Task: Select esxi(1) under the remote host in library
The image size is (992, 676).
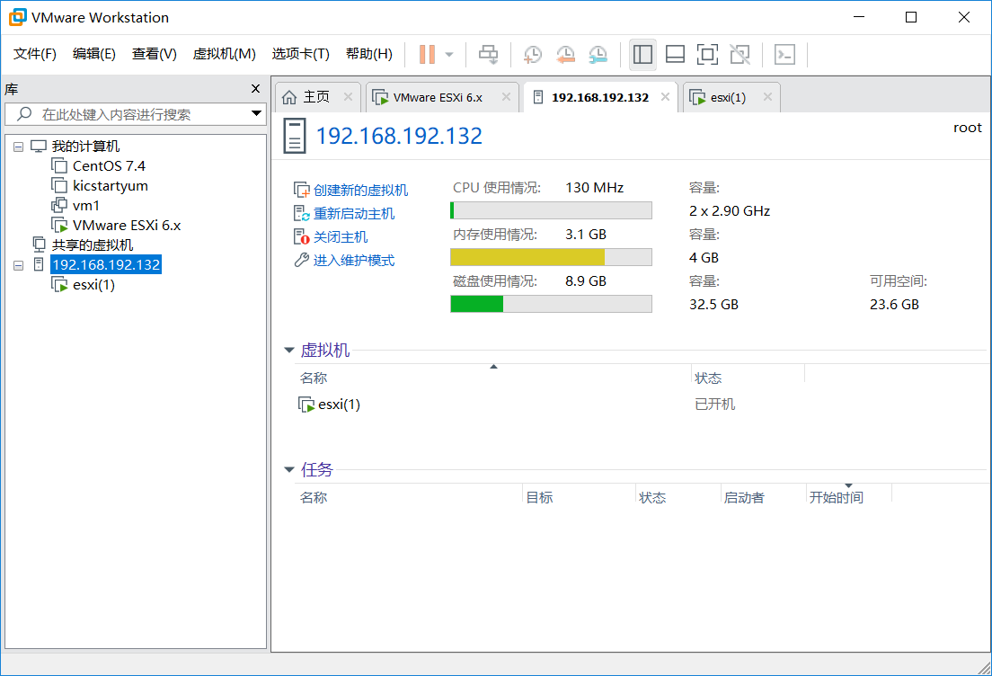Action: pyautogui.click(x=93, y=285)
